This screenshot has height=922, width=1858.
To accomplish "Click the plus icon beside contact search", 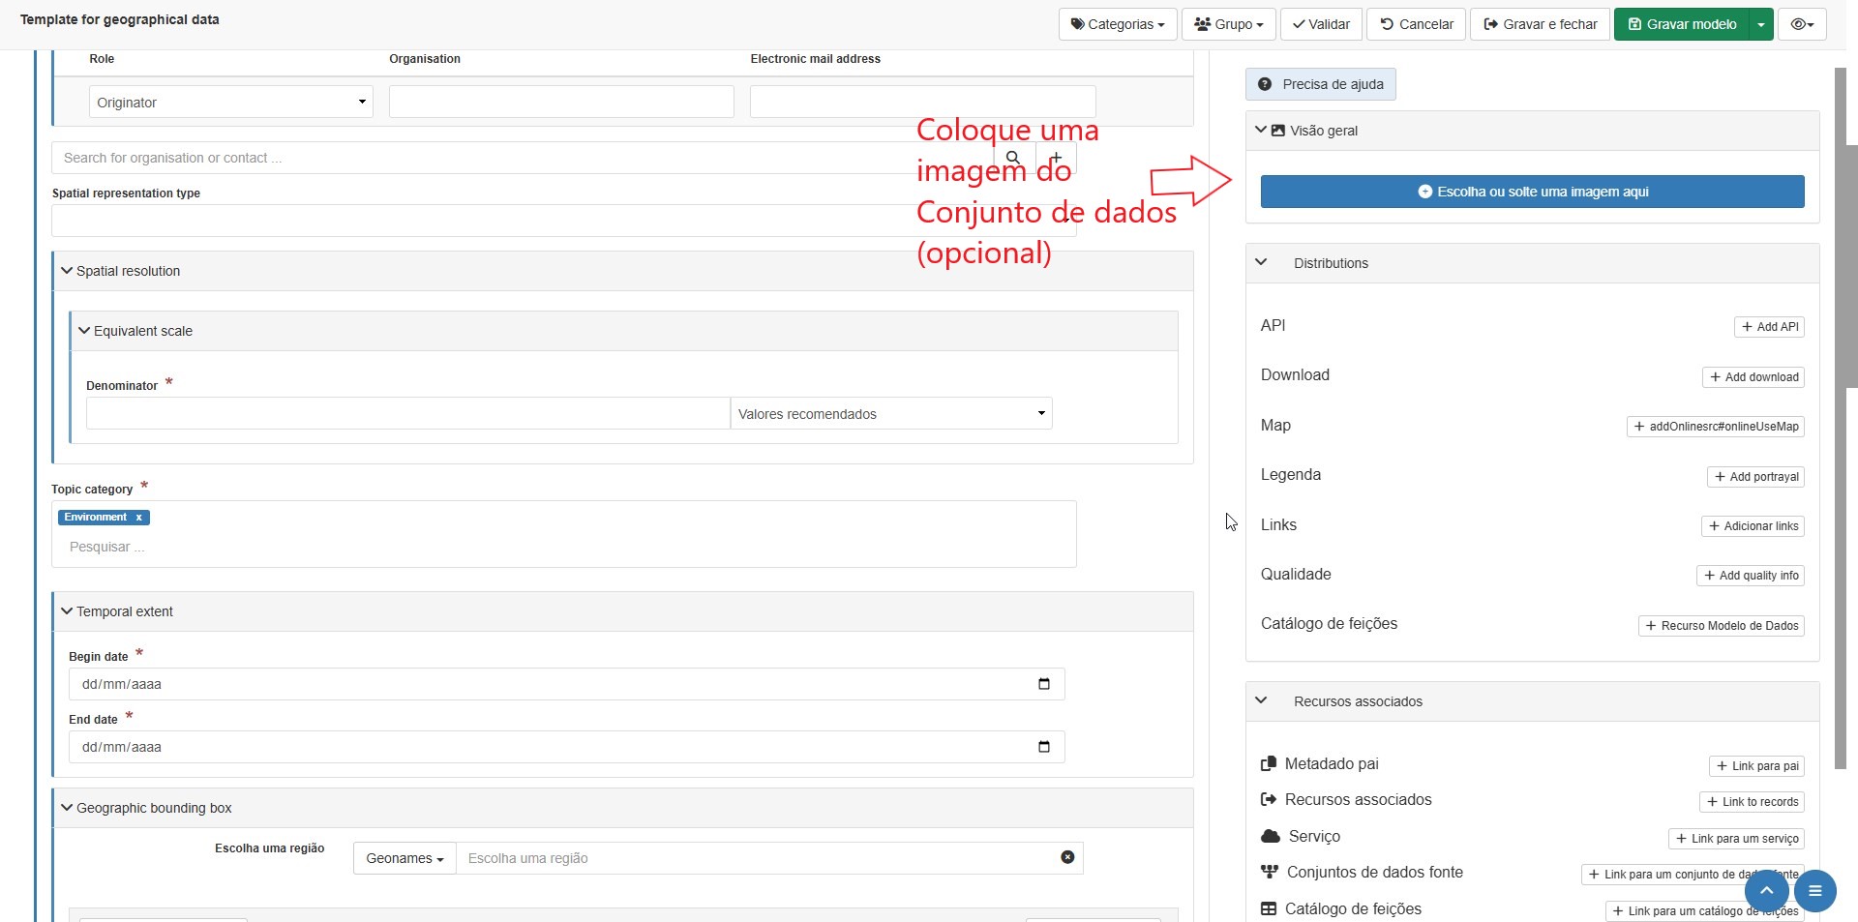I will 1056,158.
